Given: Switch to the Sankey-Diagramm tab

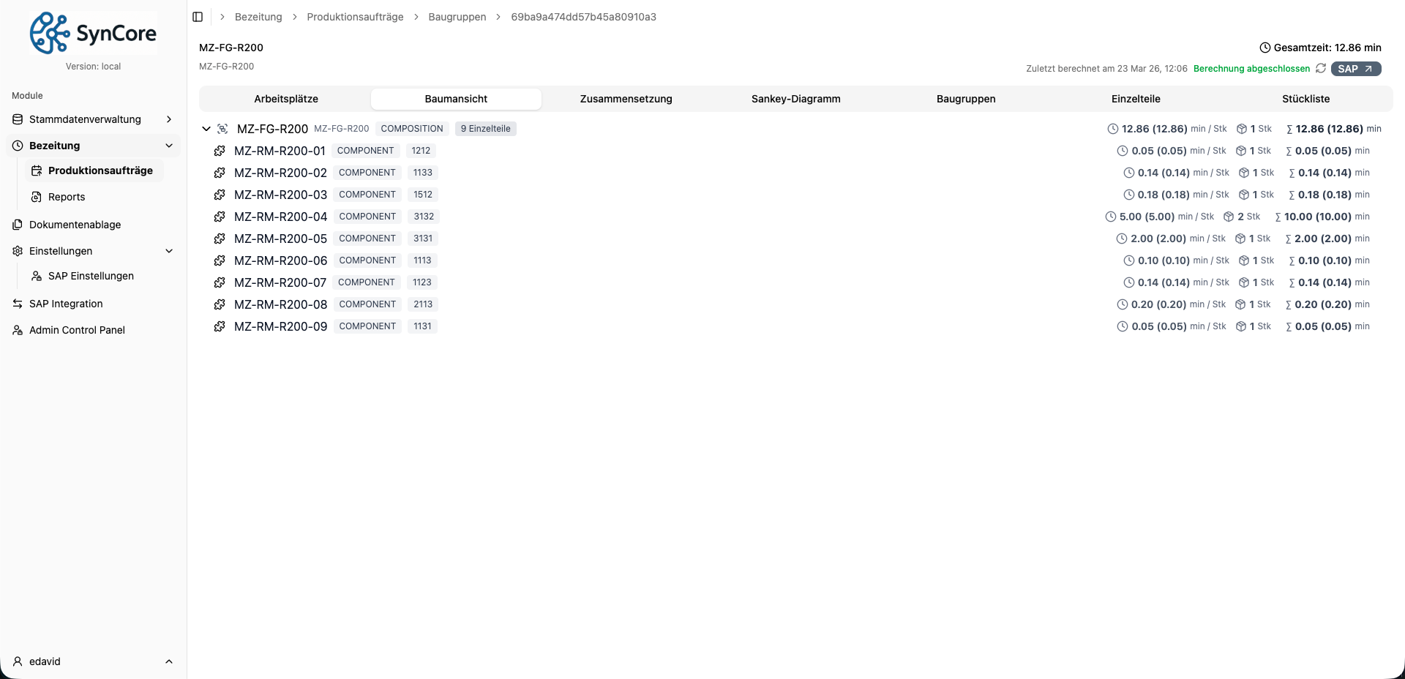Looking at the screenshot, I should 795,99.
